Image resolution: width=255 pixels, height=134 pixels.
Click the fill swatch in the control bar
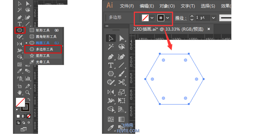click(x=145, y=18)
